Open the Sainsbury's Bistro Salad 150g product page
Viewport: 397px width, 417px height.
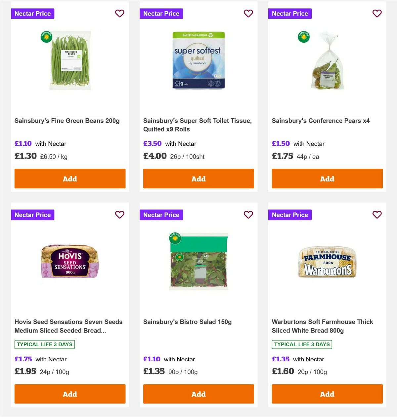(x=187, y=322)
